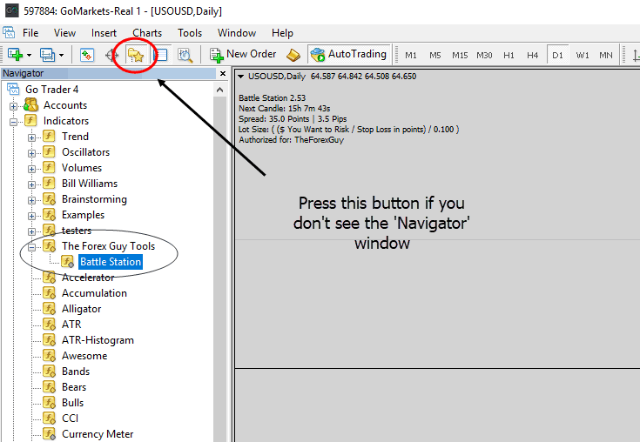Switch chart to H4 timeframe
The image size is (640, 442).
point(532,55)
